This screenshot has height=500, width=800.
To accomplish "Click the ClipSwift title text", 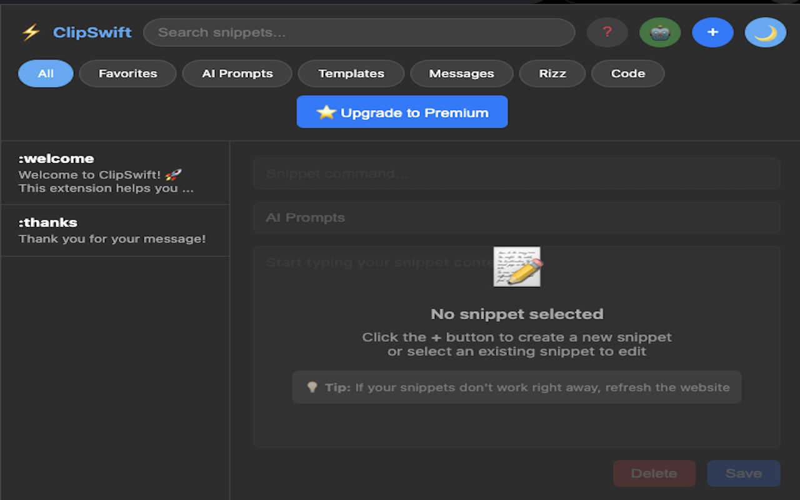I will coord(92,32).
